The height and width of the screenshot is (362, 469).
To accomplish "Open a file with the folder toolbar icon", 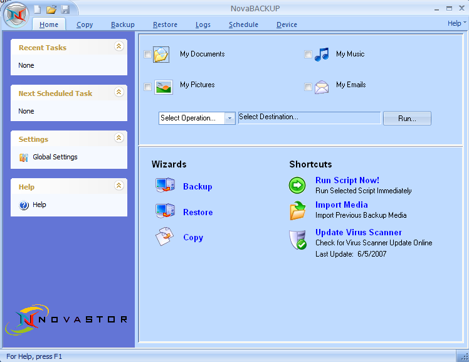I will tap(51, 9).
